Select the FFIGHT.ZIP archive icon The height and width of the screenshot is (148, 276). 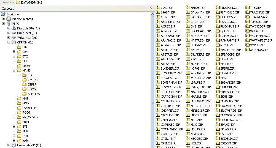click(188, 7)
